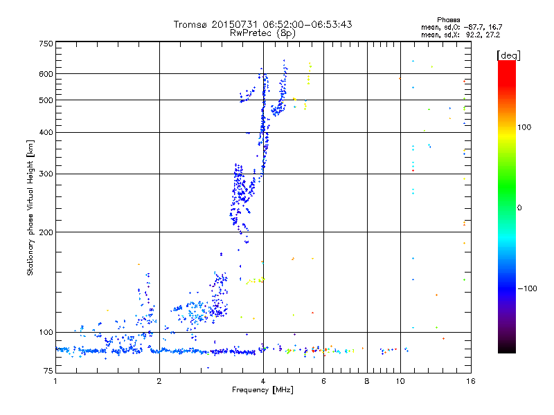Click the 300 height axis tick label
This screenshot has height=415, width=554.
click(x=46, y=174)
